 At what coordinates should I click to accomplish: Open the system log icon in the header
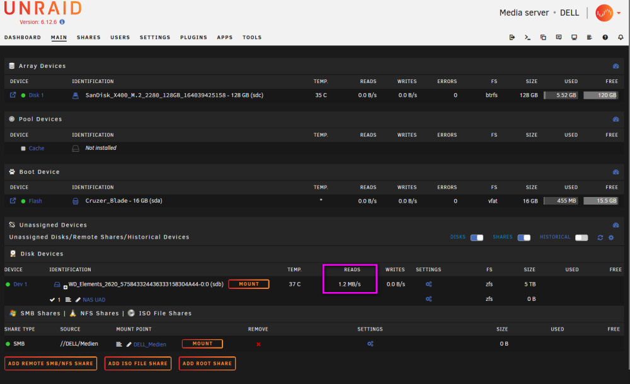[x=590, y=37]
